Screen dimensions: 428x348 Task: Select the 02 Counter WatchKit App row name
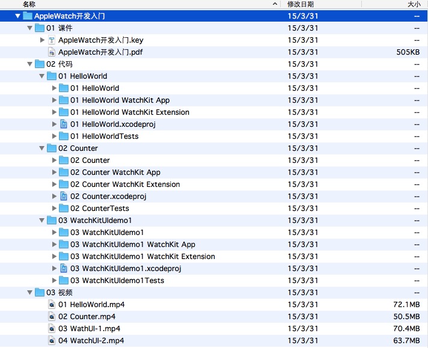tap(115, 172)
